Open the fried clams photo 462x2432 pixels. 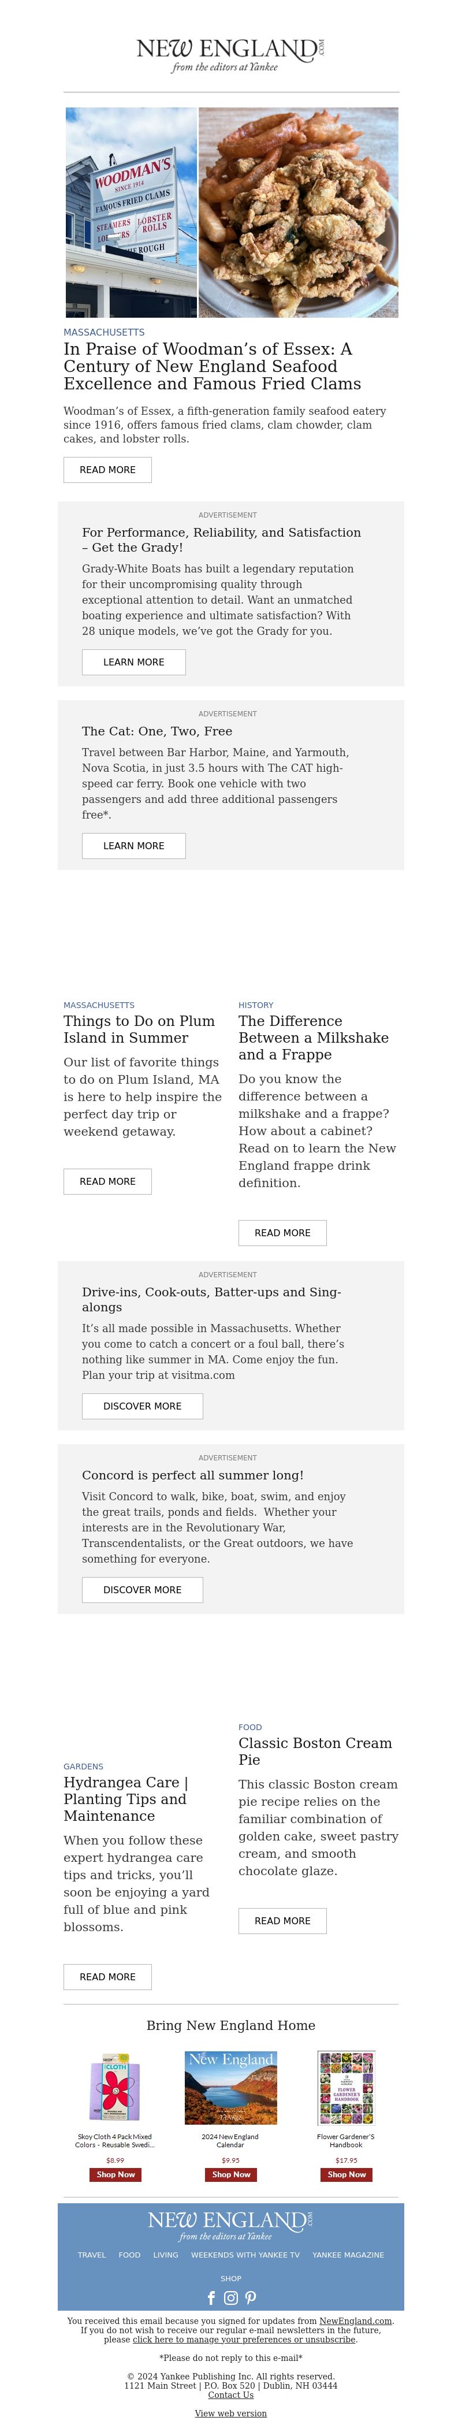click(298, 213)
